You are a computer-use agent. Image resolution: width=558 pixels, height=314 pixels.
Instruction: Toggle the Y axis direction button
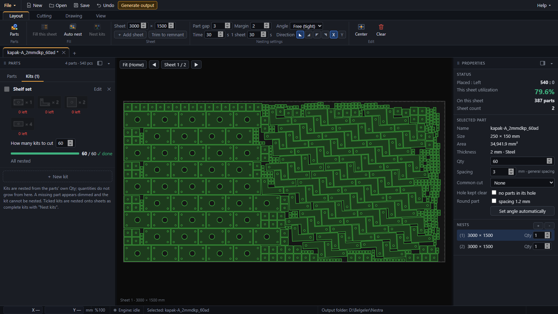click(x=342, y=35)
